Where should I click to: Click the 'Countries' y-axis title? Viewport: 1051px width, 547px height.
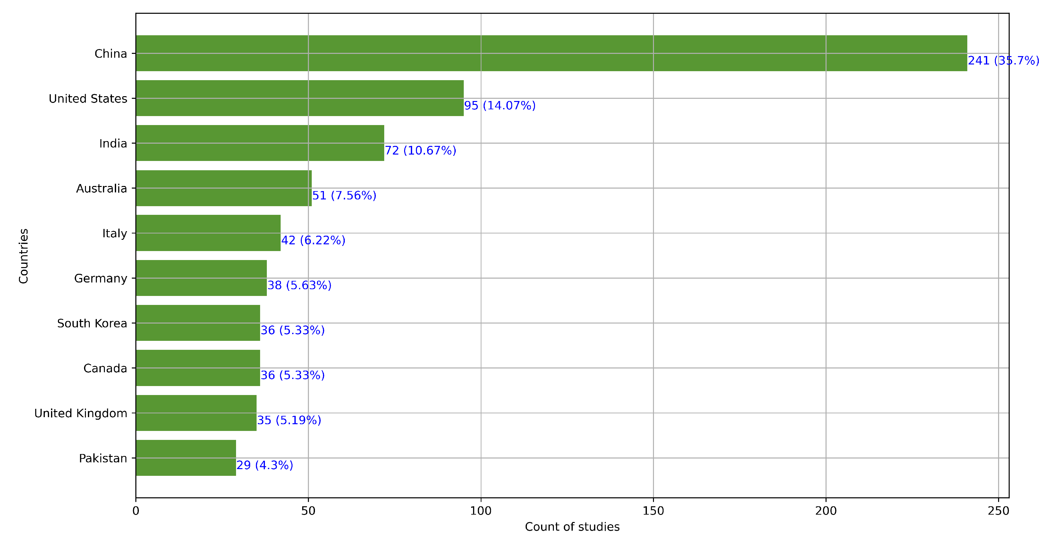pos(24,256)
